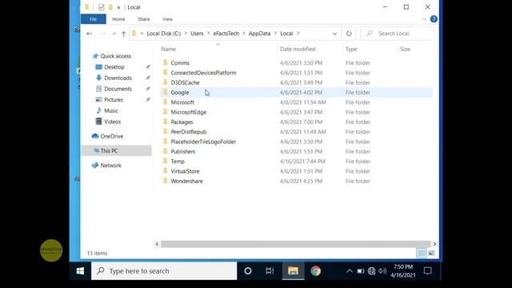Image resolution: width=512 pixels, height=288 pixels.
Task: Open the File menu tab
Action: click(93, 19)
